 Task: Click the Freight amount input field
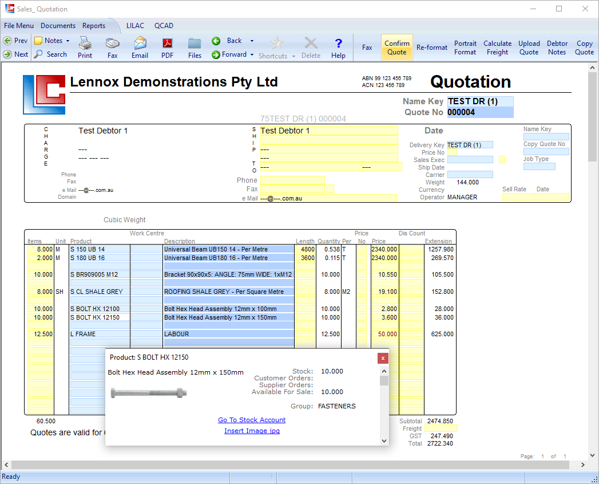pos(441,428)
